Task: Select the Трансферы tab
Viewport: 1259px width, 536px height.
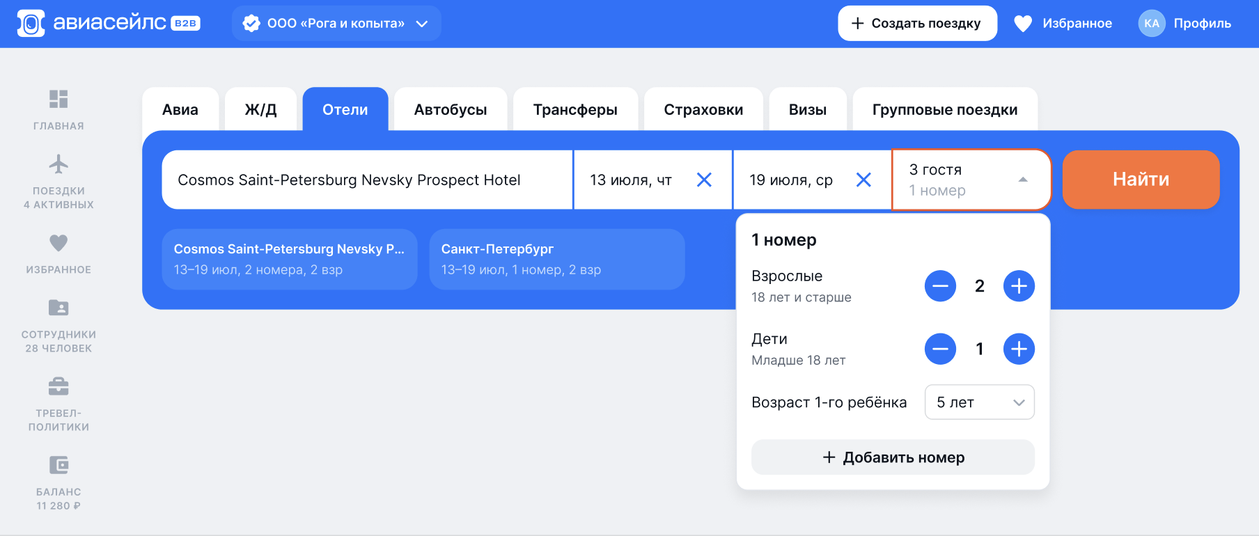Action: coord(575,109)
